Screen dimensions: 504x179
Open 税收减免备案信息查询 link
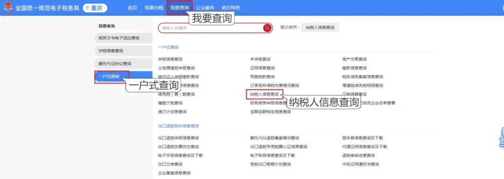[363, 77]
